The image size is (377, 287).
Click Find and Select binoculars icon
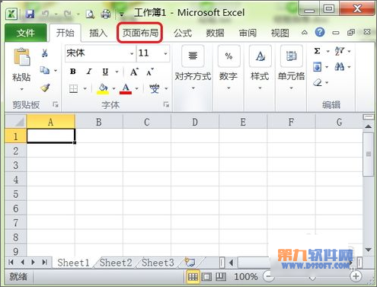point(340,67)
